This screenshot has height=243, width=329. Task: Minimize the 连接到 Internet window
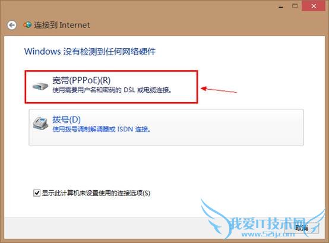[x=280, y=7]
